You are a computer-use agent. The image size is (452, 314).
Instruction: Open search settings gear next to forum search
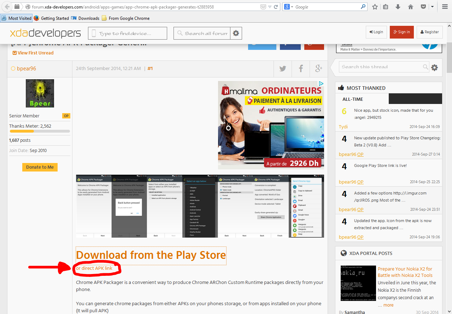pyautogui.click(x=236, y=33)
